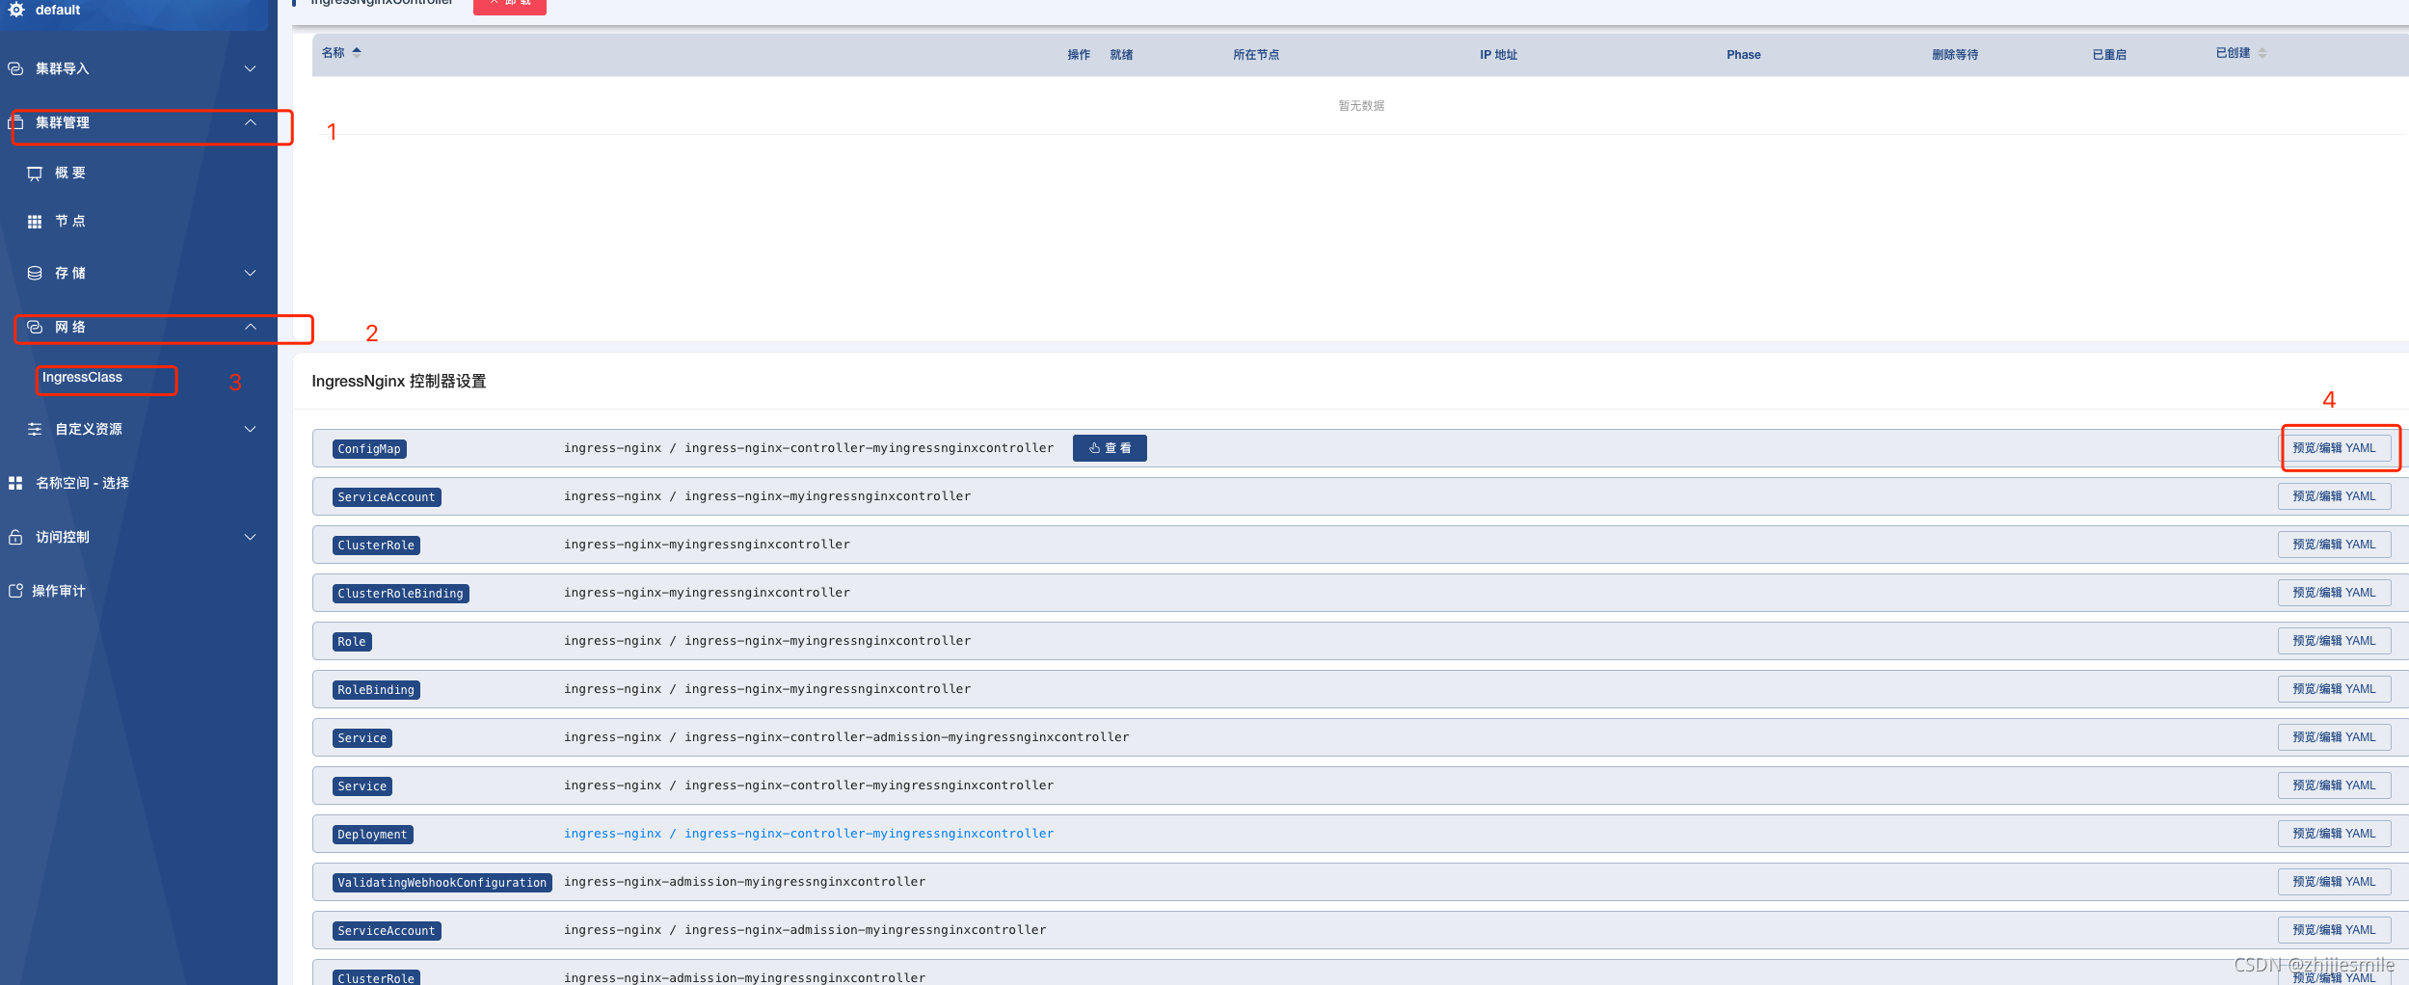
Task: Expand the 自定义资源 submenu chevron
Action: click(x=251, y=429)
